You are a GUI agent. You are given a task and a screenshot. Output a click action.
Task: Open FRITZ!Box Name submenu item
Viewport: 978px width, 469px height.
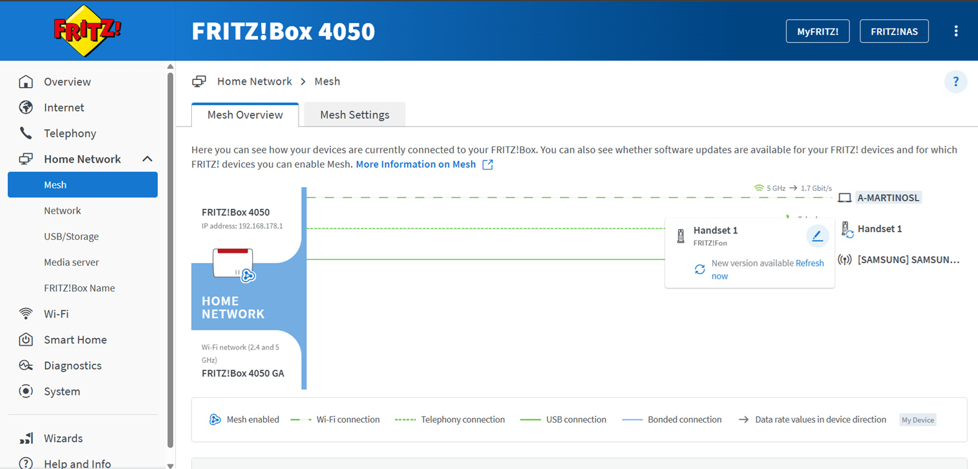pos(80,288)
